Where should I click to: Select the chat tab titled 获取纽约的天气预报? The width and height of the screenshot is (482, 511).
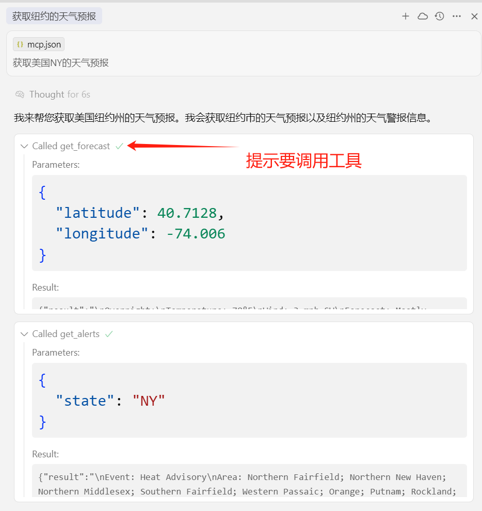(54, 16)
